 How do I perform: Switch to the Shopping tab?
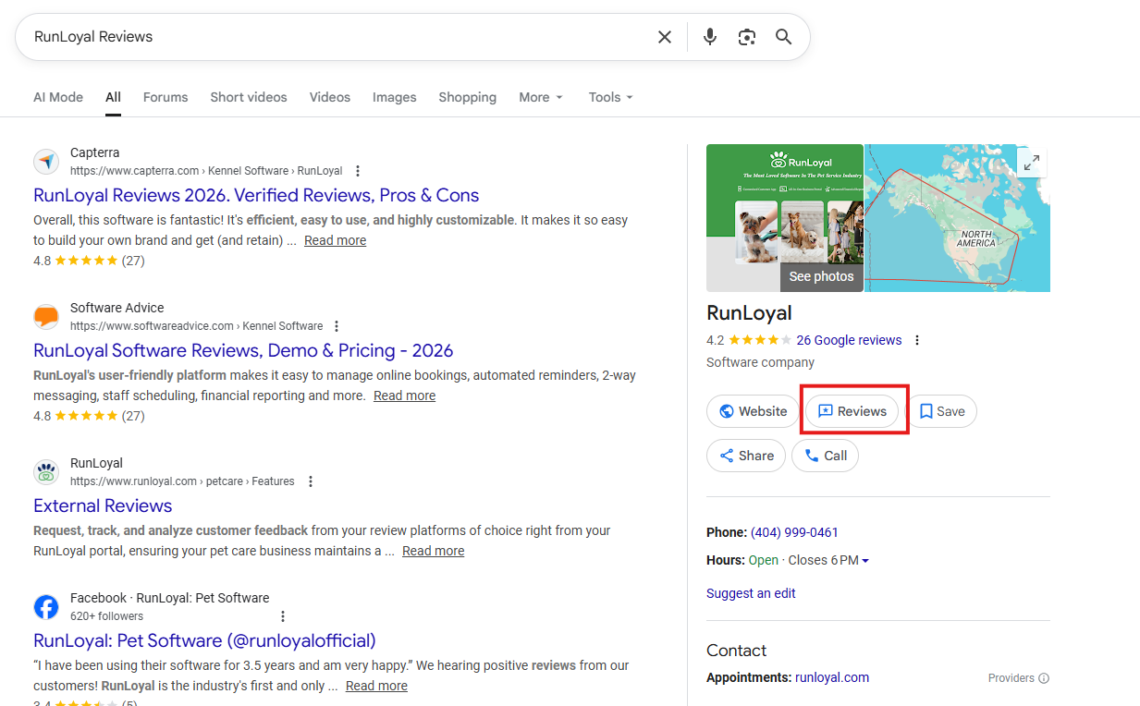468,97
